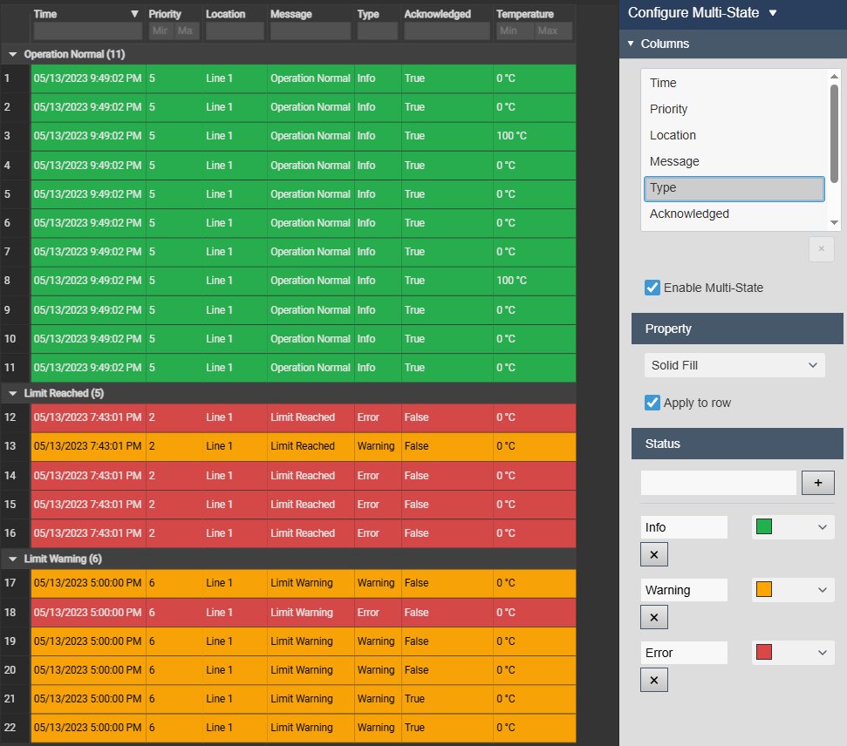Screen dimensions: 847x746
Task: Open the Solid Fill property dropdown
Action: (734, 365)
